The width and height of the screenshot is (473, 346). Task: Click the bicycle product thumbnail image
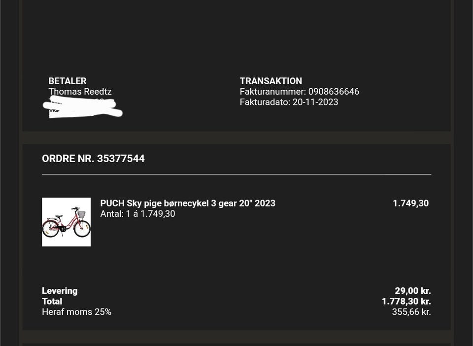66,222
